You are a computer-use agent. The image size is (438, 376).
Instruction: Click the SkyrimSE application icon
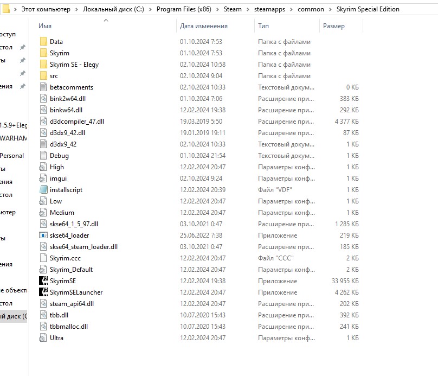tap(43, 281)
